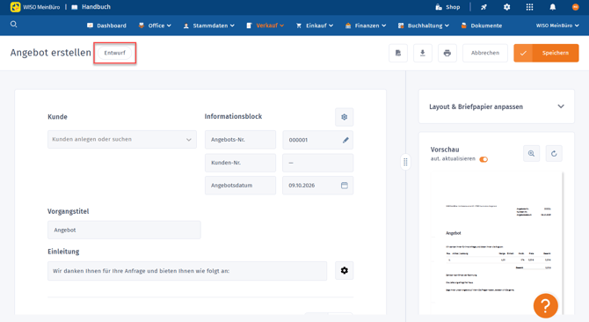Click the orange user avatar
Screen dimensions: 589x322
[575, 7]
